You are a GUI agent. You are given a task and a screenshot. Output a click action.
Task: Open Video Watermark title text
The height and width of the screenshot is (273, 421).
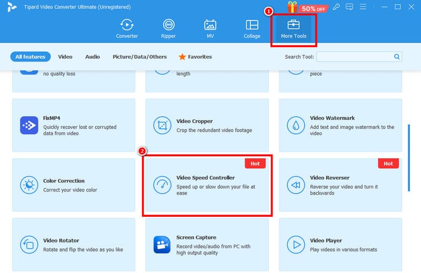pos(332,118)
